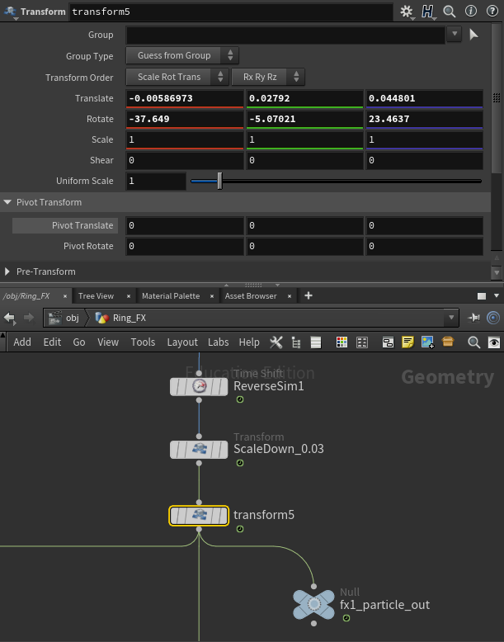Screen dimensions: 504x642
Task: Open the node info icon
Action: 471,11
